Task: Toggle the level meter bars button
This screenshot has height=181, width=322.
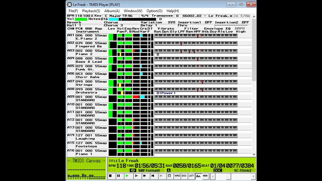Action: 198,176
